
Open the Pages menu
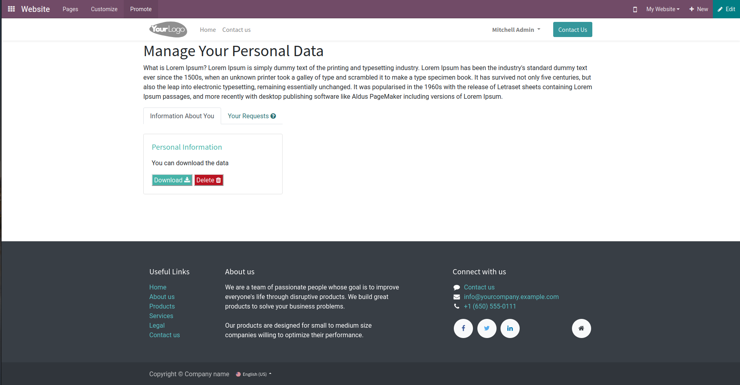(x=70, y=9)
